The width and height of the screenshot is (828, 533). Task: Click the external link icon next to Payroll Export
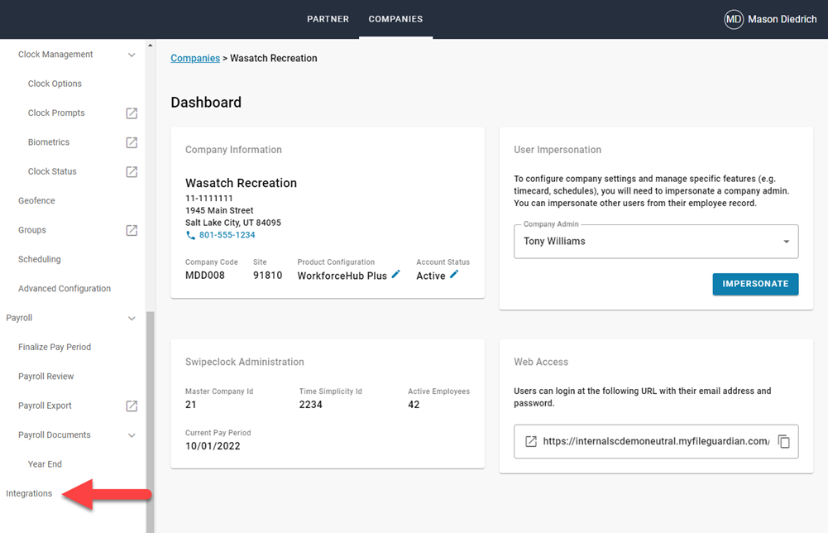132,406
